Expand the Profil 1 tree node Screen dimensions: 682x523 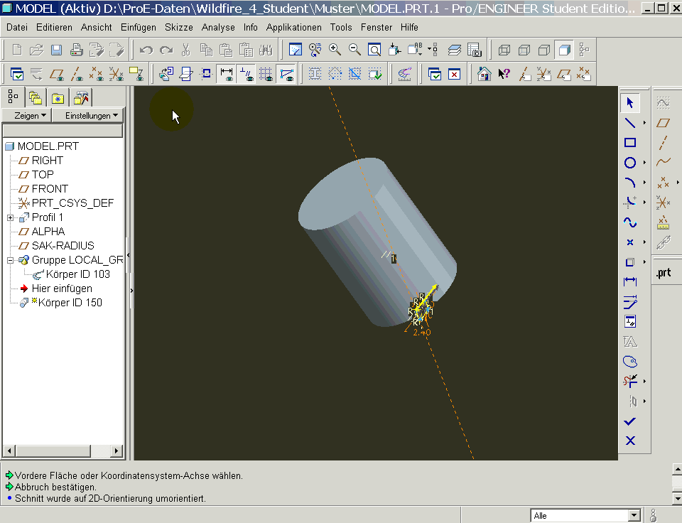coord(11,217)
